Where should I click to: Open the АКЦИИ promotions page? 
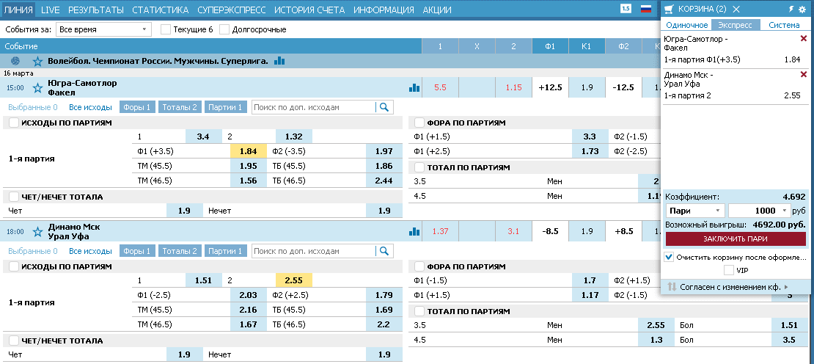(x=437, y=10)
